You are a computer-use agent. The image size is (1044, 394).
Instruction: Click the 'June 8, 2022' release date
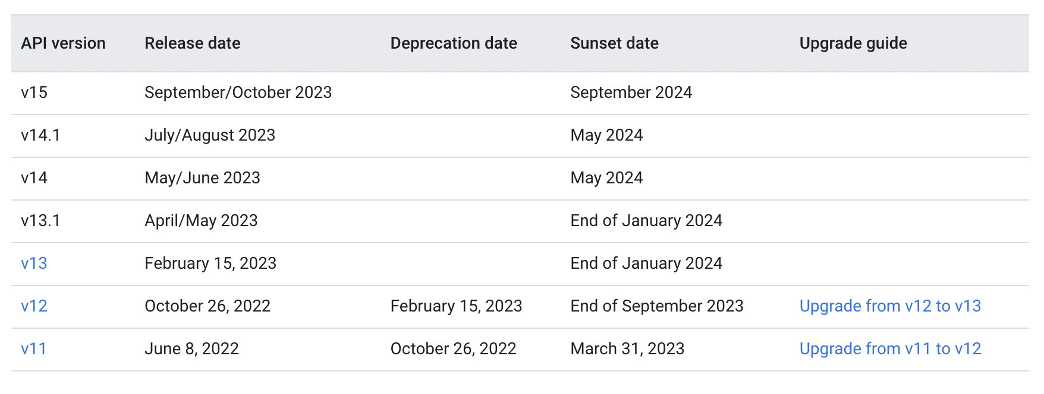click(x=191, y=349)
